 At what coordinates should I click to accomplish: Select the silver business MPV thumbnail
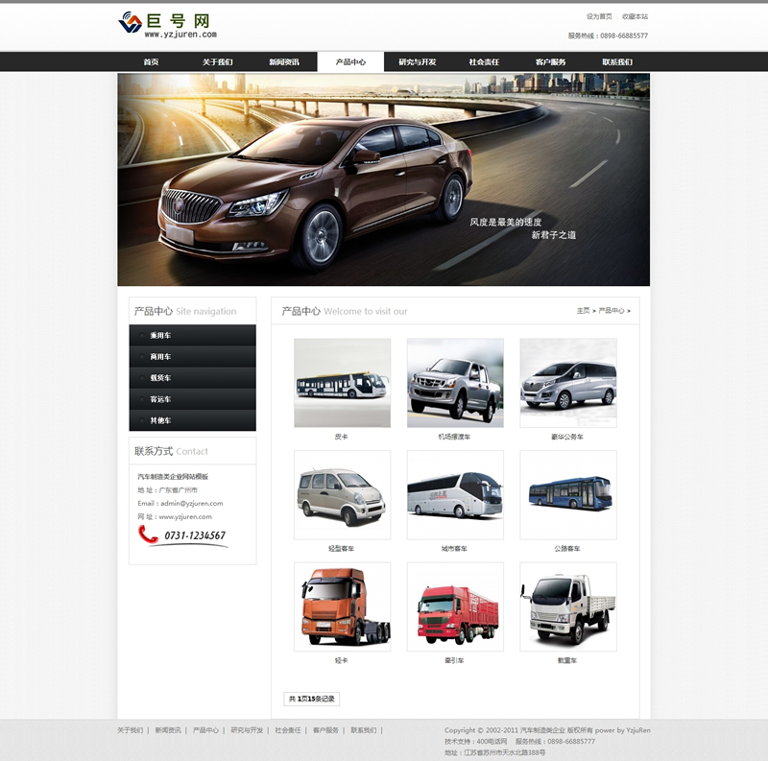567,383
